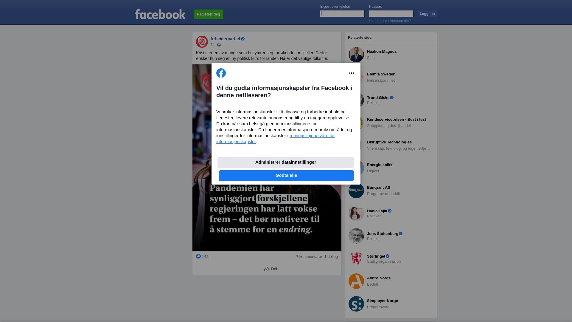Click the green Registrer deg button
The image size is (572, 322).
click(x=208, y=14)
